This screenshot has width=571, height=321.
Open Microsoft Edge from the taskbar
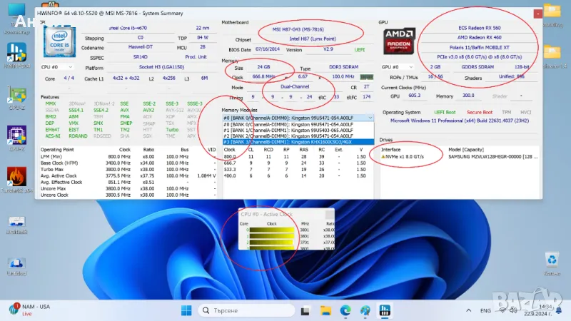[x=345, y=310]
